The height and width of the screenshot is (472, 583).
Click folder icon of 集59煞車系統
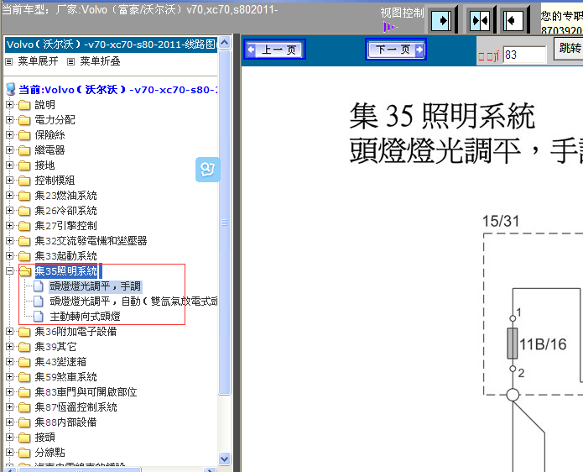pos(24,377)
